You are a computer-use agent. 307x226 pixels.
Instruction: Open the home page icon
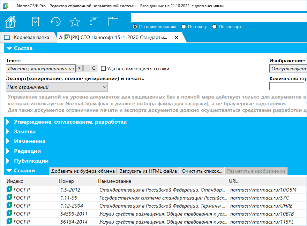[x=10, y=22]
